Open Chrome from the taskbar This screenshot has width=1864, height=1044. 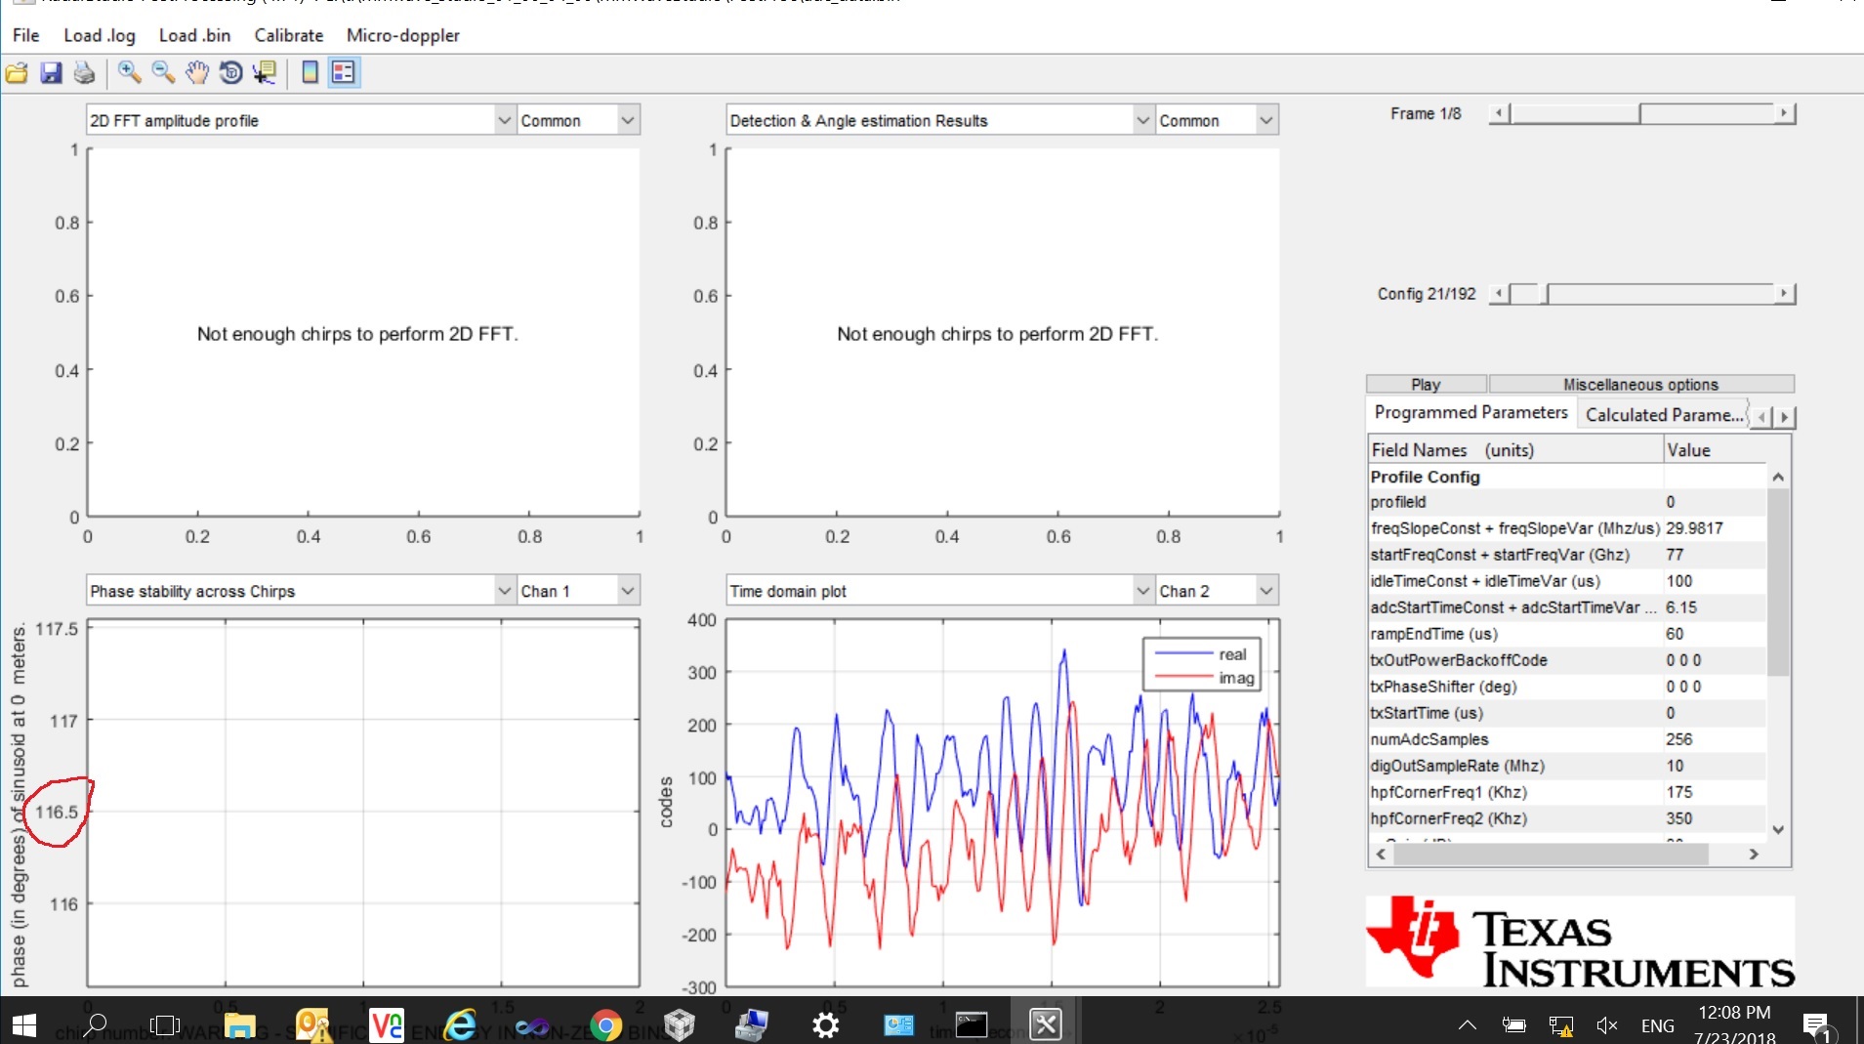(605, 1024)
